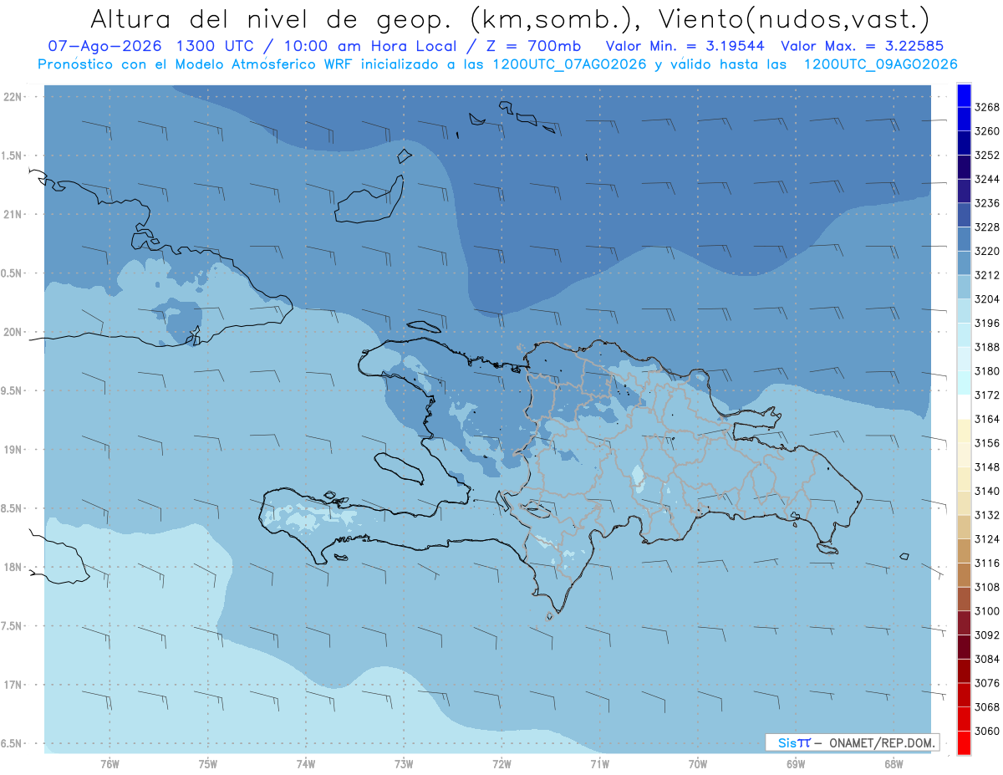Click the '20N' latitude label
The width and height of the screenshot is (1003, 775).
(x=13, y=332)
